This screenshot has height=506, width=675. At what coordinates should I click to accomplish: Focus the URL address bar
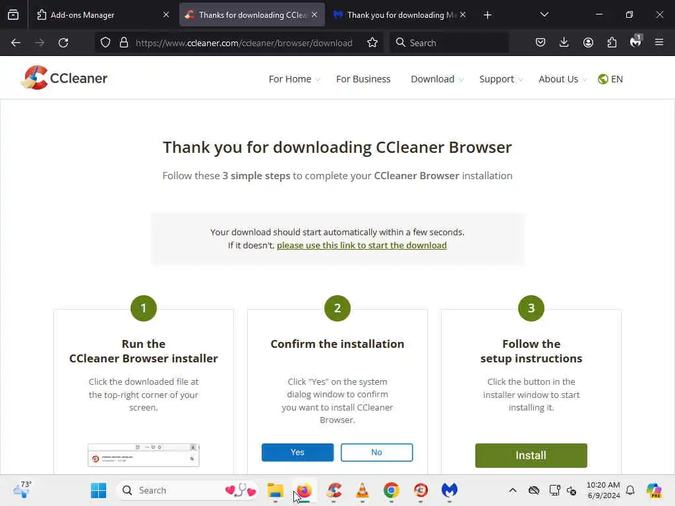244,43
